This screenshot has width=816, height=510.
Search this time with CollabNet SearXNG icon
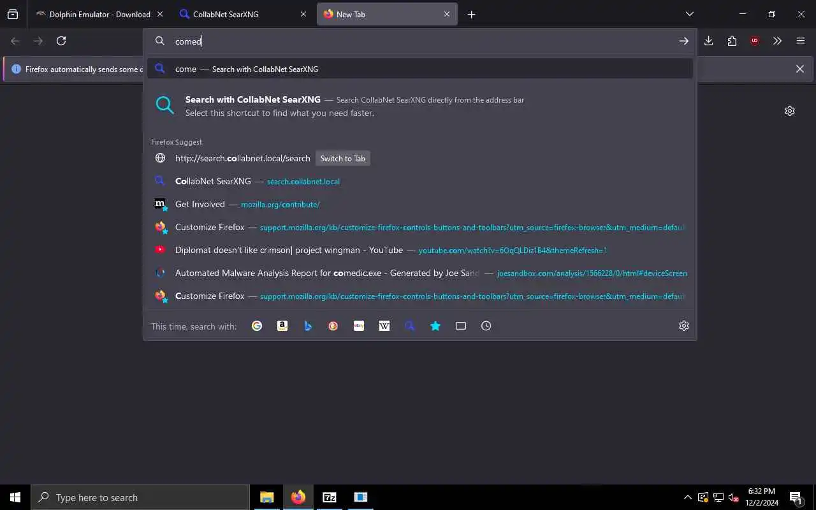(410, 326)
